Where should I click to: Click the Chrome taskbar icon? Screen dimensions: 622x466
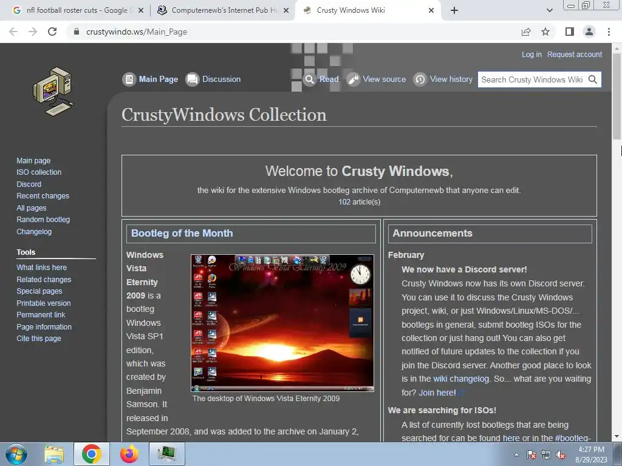(92, 454)
